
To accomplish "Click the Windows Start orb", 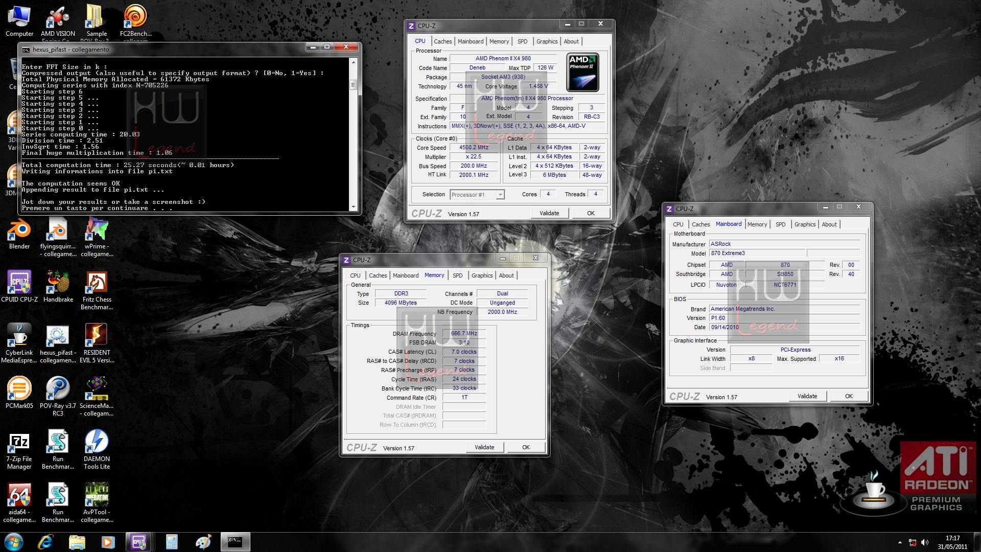I will pos(13,542).
